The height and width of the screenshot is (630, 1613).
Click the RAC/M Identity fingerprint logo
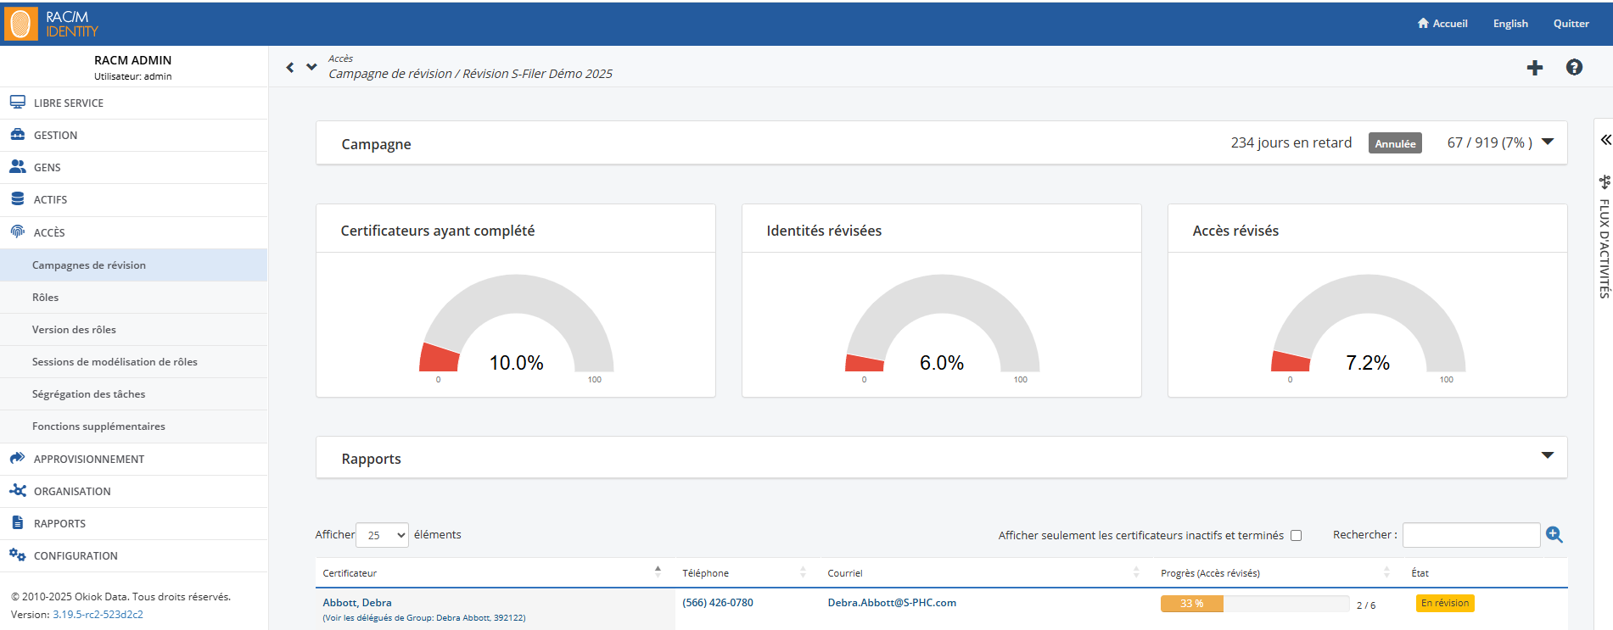[x=20, y=24]
